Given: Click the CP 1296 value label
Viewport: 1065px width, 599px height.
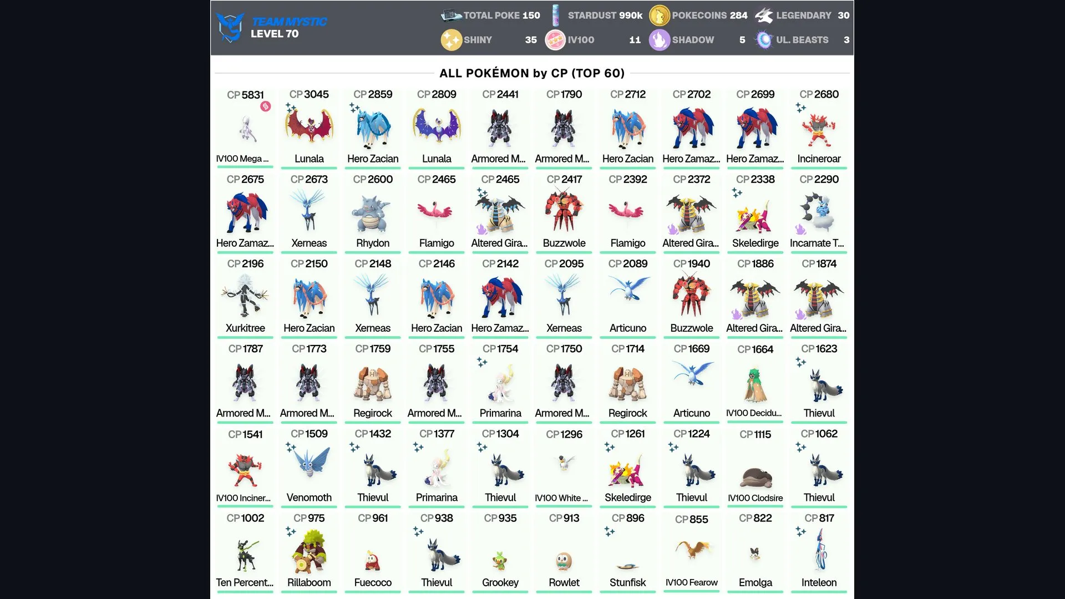Looking at the screenshot, I should pos(564,434).
